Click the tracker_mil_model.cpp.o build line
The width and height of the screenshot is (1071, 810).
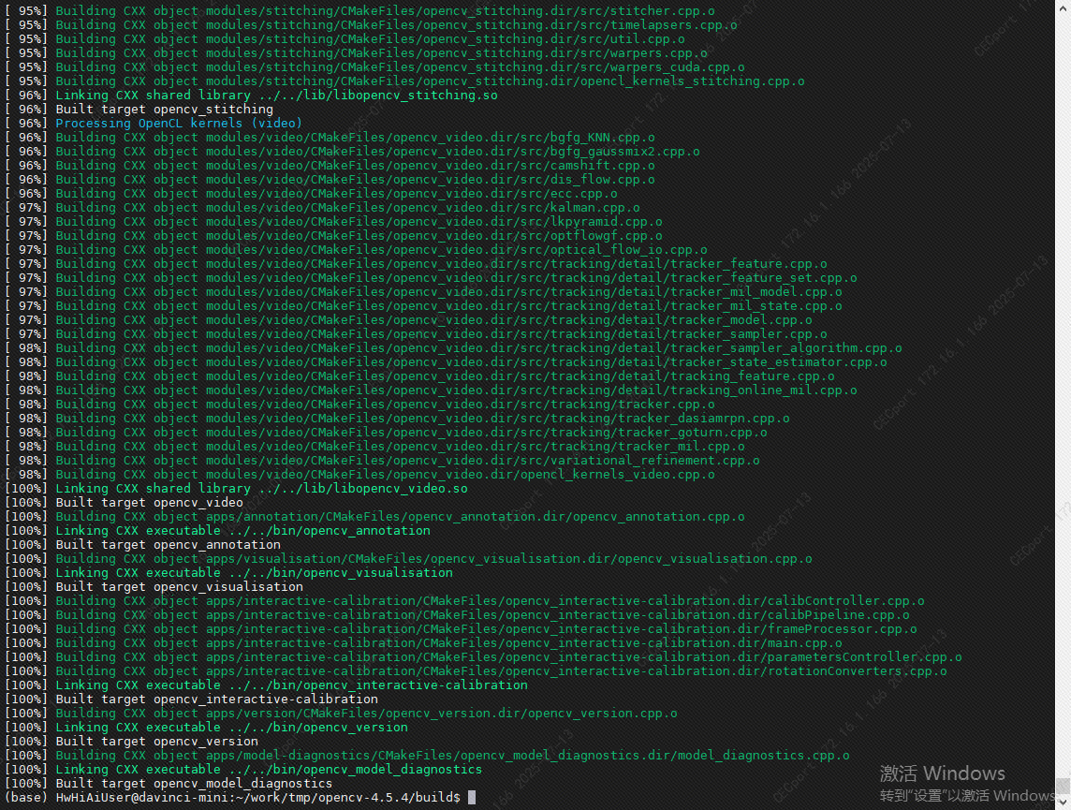point(423,291)
